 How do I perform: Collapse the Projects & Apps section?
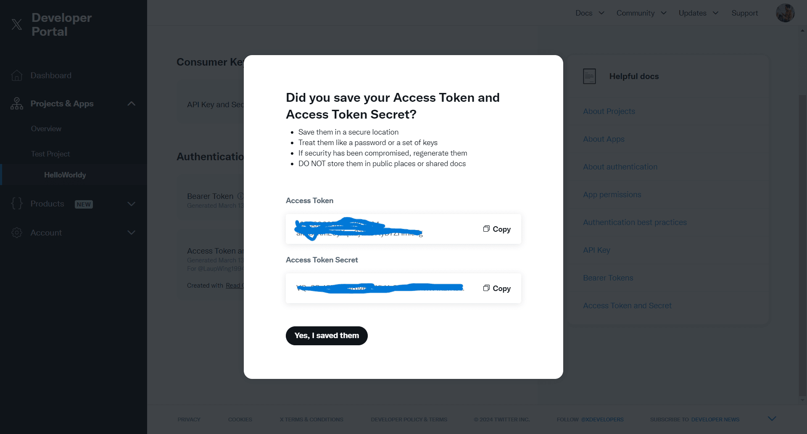point(132,103)
